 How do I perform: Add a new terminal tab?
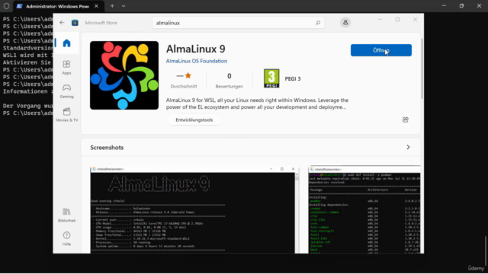(x=112, y=6)
